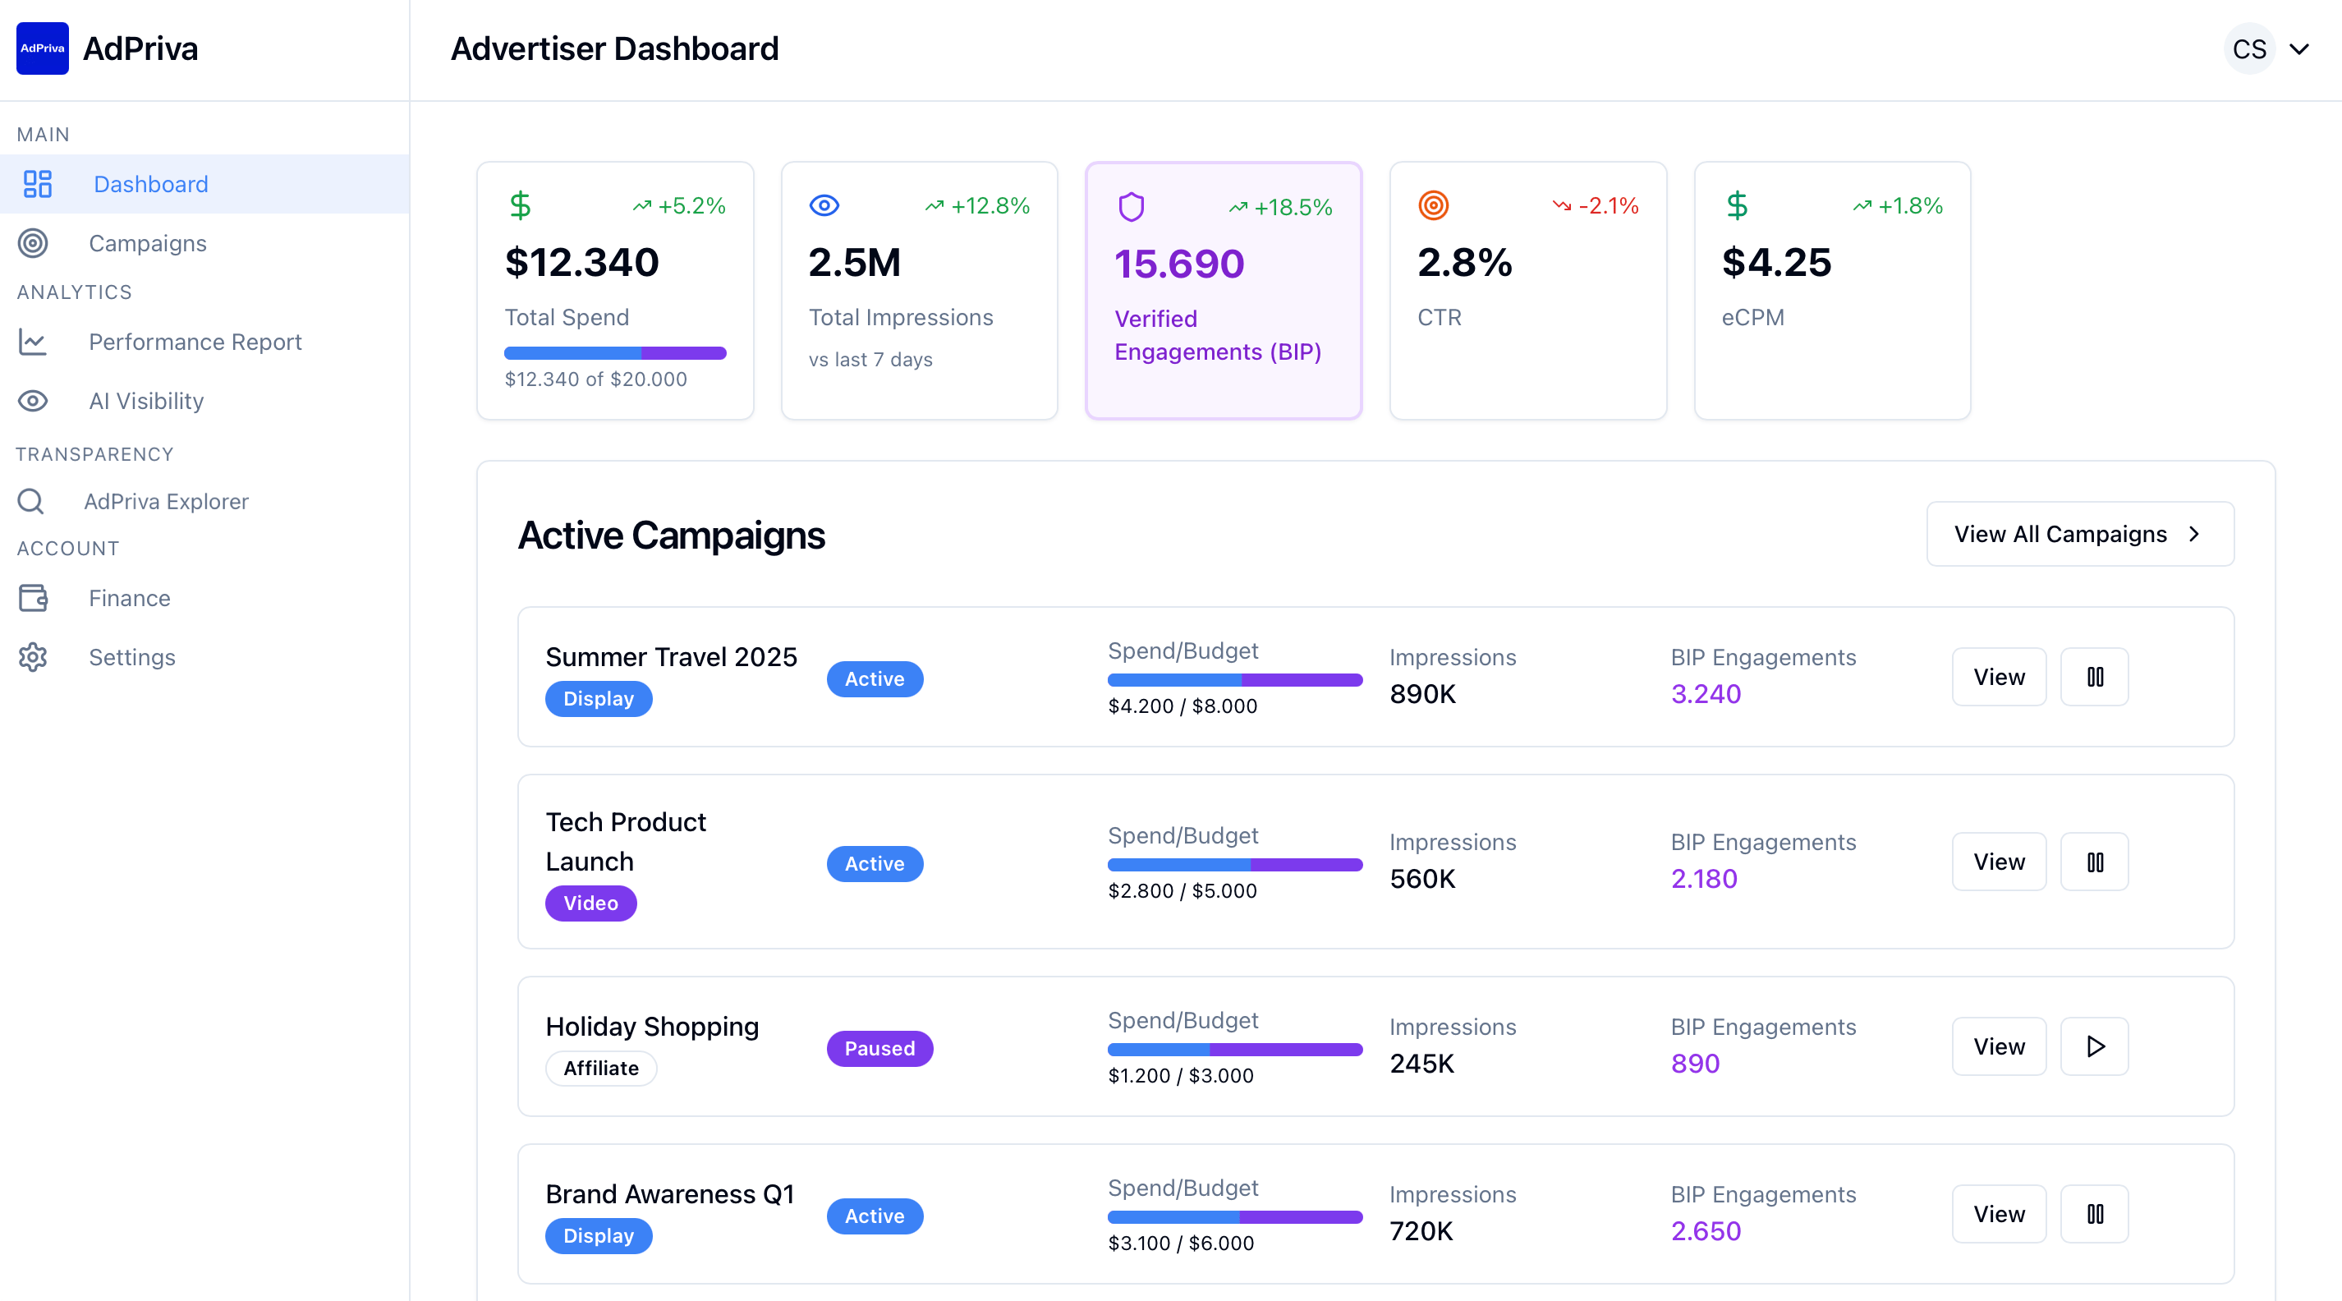This screenshot has height=1301, width=2342.
Task: Click the Finance wallet icon
Action: click(x=33, y=598)
